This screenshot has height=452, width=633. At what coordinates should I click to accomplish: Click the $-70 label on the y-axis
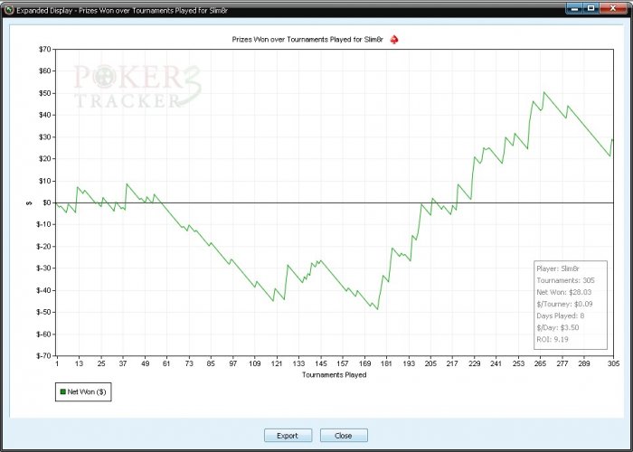click(x=42, y=356)
